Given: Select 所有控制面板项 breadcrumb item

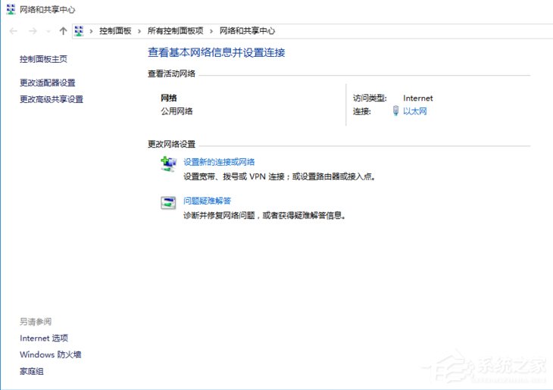Looking at the screenshot, I should pyautogui.click(x=175, y=31).
